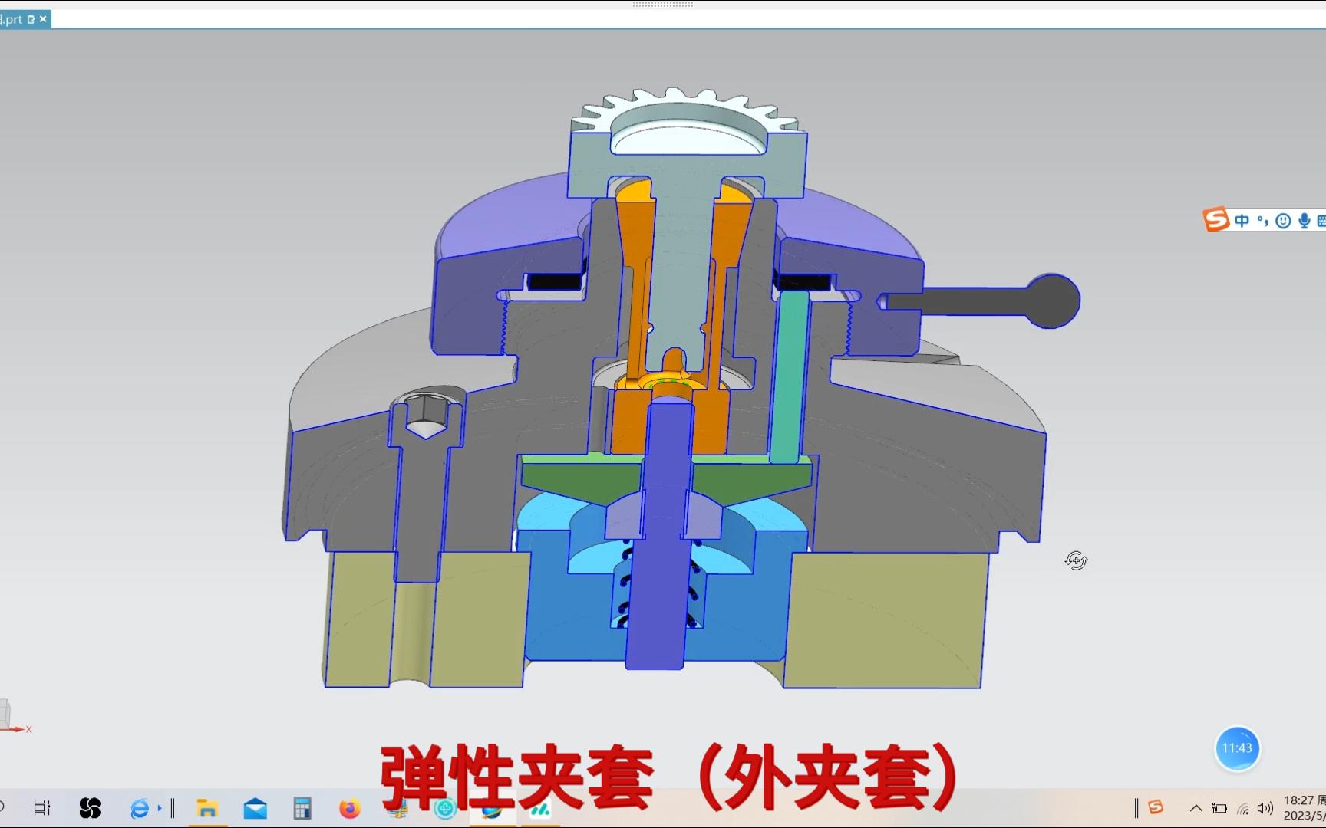
Task: Open Task View on the taskbar
Action: pyautogui.click(x=42, y=807)
